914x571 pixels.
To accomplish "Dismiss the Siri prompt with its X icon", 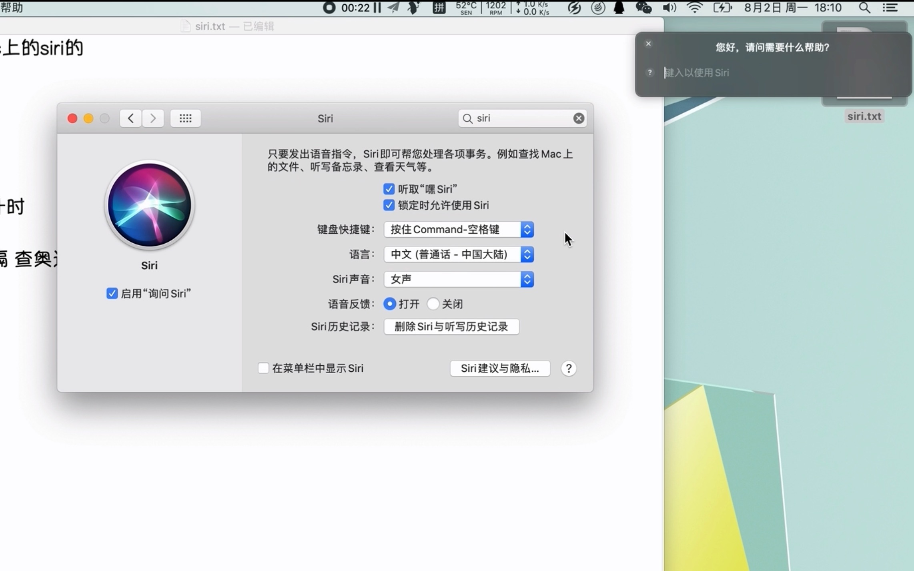I will 648,44.
